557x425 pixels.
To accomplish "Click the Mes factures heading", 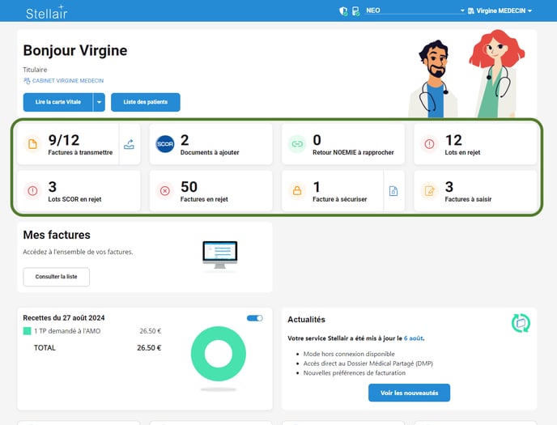I will 57,235.
